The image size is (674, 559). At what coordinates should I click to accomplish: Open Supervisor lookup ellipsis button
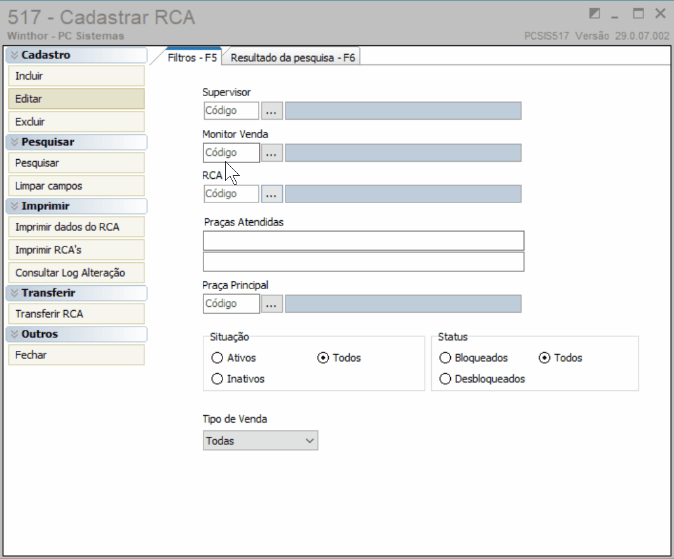(272, 111)
